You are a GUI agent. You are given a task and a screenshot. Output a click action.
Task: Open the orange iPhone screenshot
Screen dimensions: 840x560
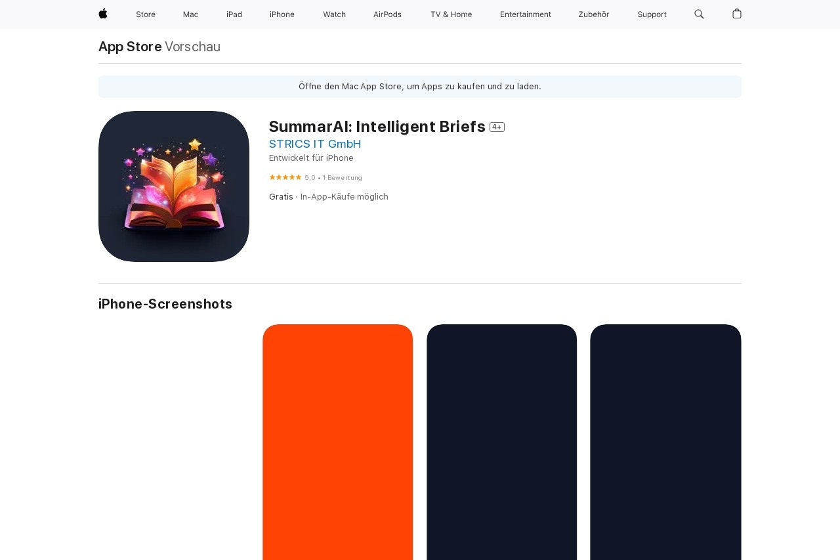click(338, 442)
